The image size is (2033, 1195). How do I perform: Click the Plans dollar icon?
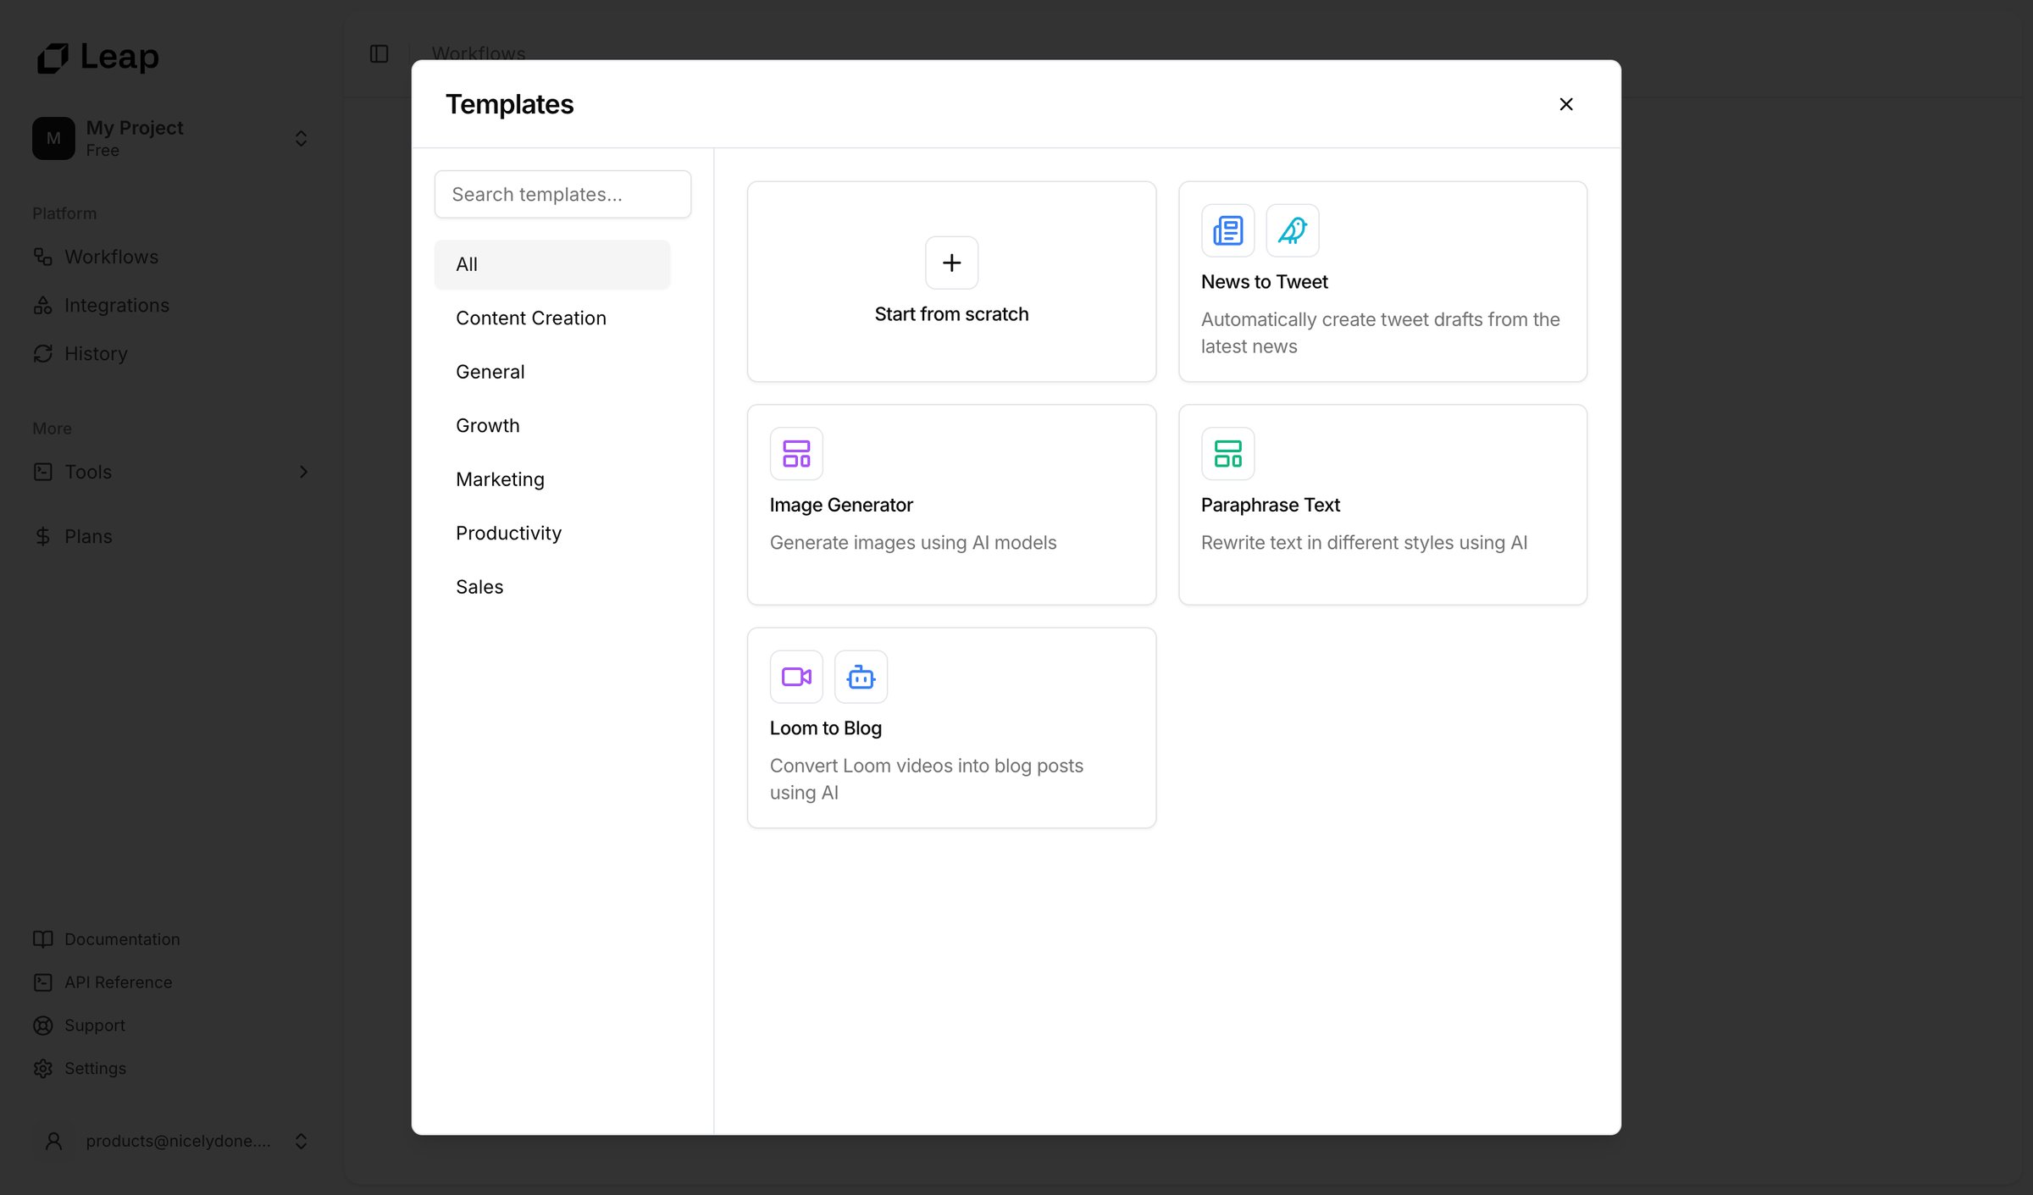pos(42,536)
